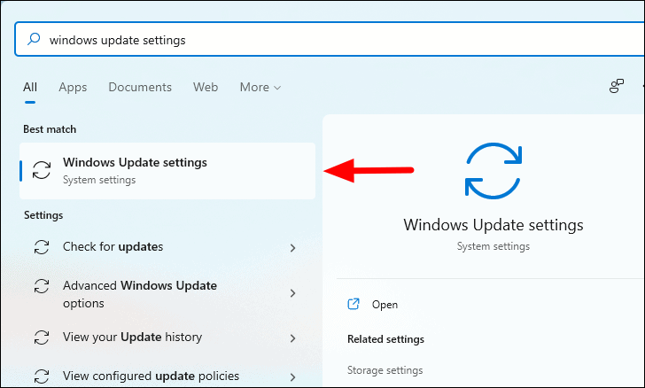The width and height of the screenshot is (645, 388).
Task: Open Windows Update settings best match
Action: (167, 171)
